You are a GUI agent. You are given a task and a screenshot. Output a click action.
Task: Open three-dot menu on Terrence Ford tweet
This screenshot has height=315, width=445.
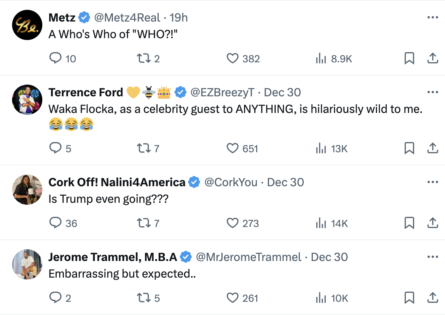pos(433,92)
